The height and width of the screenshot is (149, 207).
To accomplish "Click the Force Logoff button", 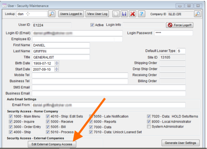I will point(180,25).
